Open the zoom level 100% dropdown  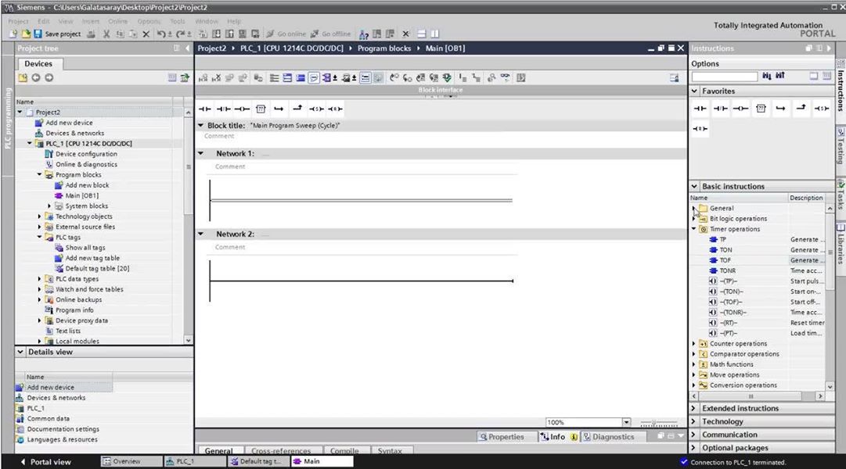point(626,423)
